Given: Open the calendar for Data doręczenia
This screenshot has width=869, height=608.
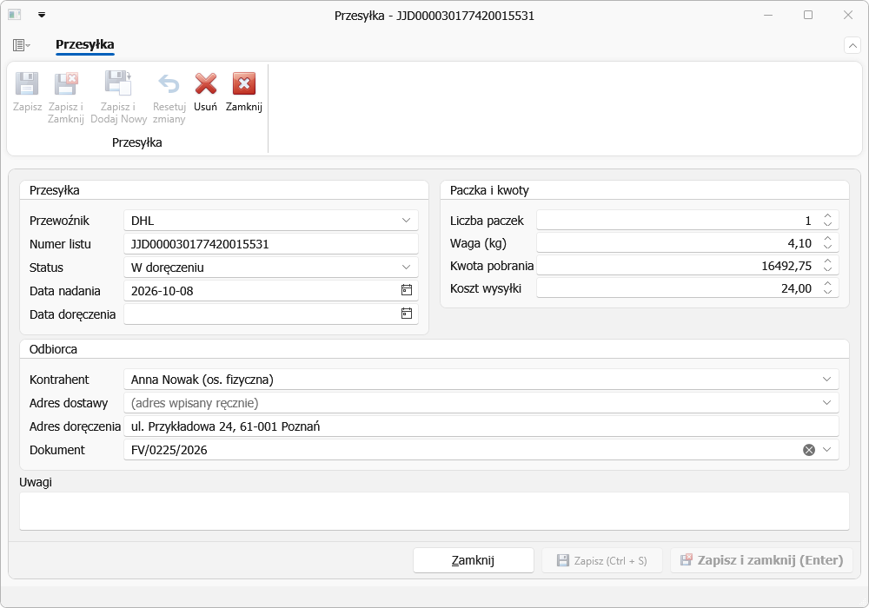Looking at the screenshot, I should click(406, 314).
